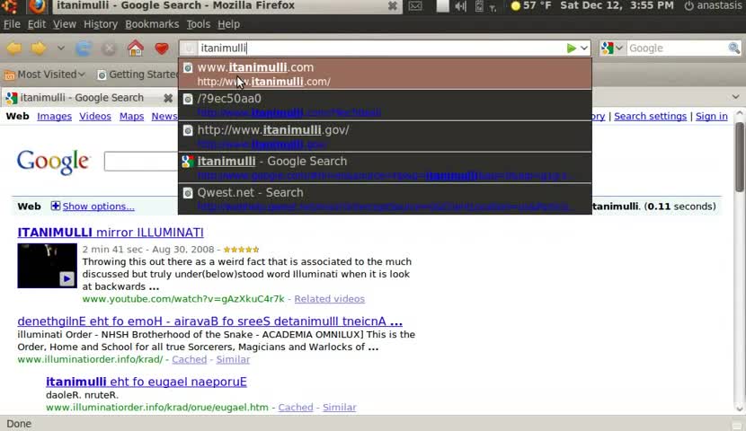
Task: Open the File menu
Action: [x=12, y=24]
